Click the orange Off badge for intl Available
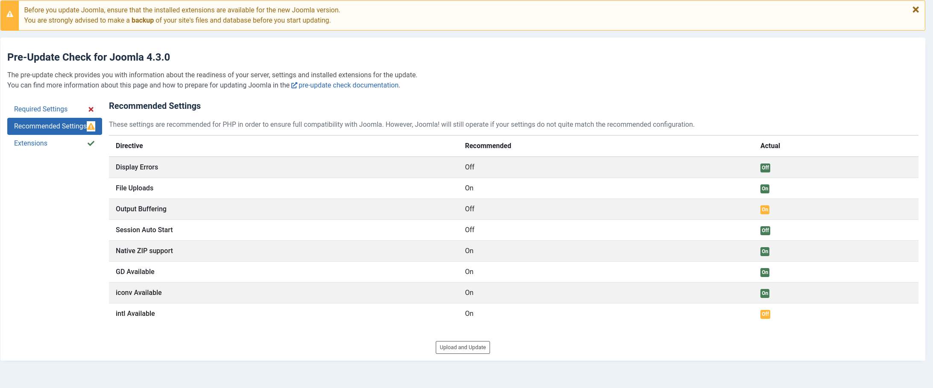Image resolution: width=933 pixels, height=388 pixels. pyautogui.click(x=765, y=314)
